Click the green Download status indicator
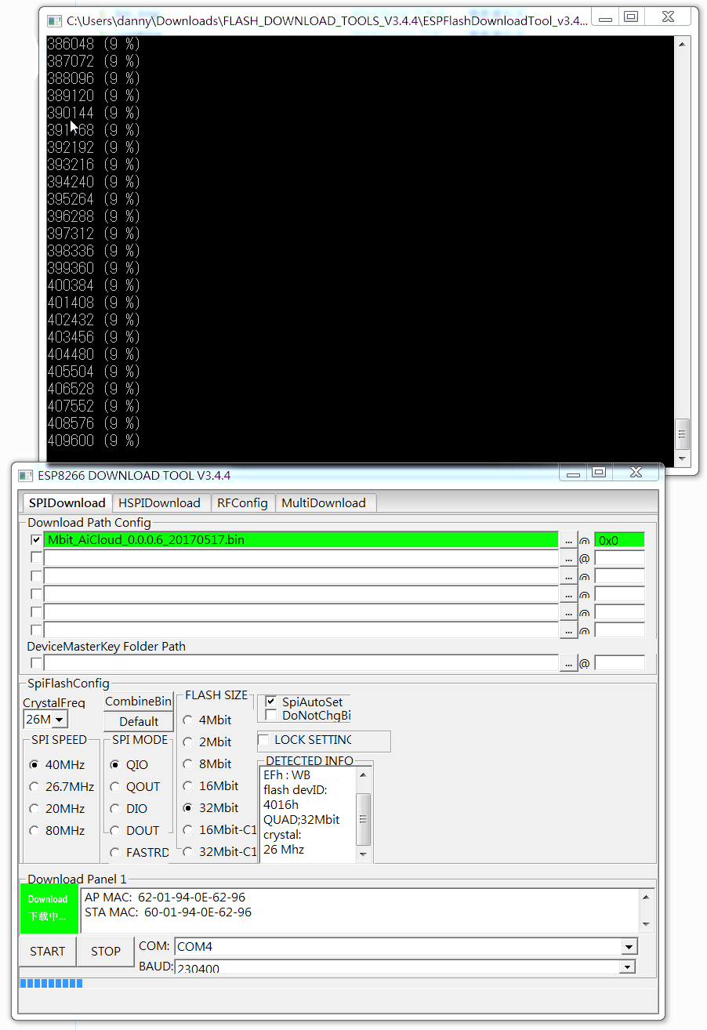 [49, 908]
